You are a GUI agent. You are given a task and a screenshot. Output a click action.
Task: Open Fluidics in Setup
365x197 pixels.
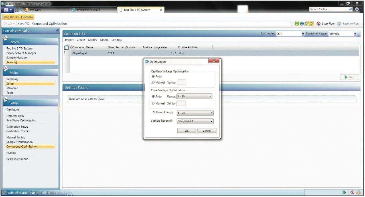(x=11, y=153)
